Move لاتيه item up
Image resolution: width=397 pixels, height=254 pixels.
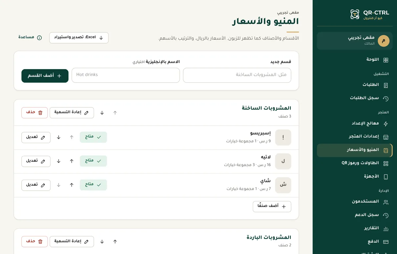pos(71,161)
